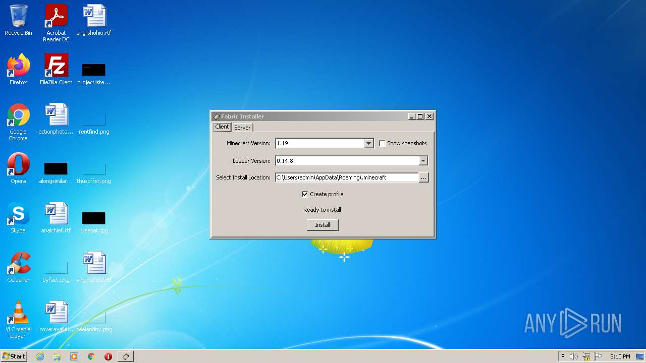Click the network status tray icon

point(586,356)
